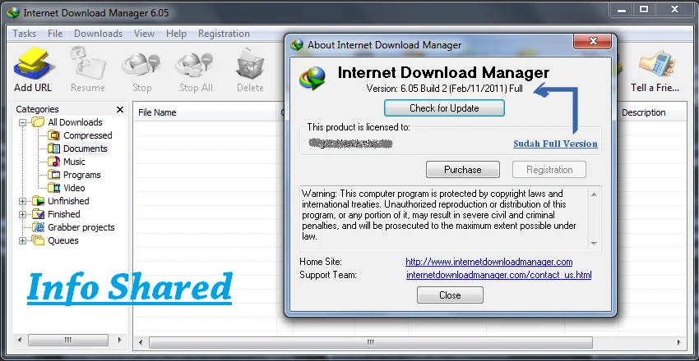This screenshot has width=699, height=361.
Task: Click warning text scrollbar down arrow
Action: click(594, 243)
